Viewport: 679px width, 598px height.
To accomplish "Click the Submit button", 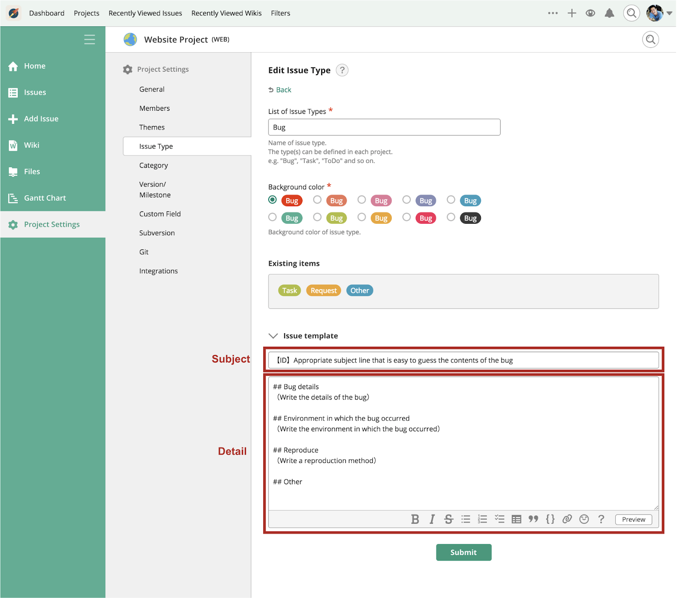I will (463, 552).
